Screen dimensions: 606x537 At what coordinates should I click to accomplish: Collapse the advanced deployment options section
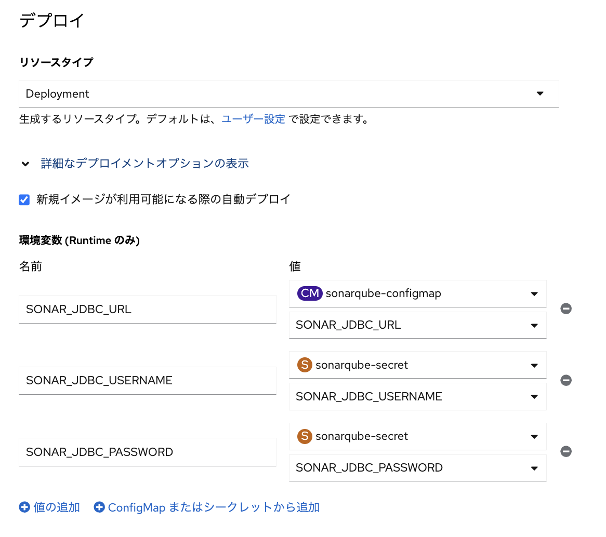[25, 164]
